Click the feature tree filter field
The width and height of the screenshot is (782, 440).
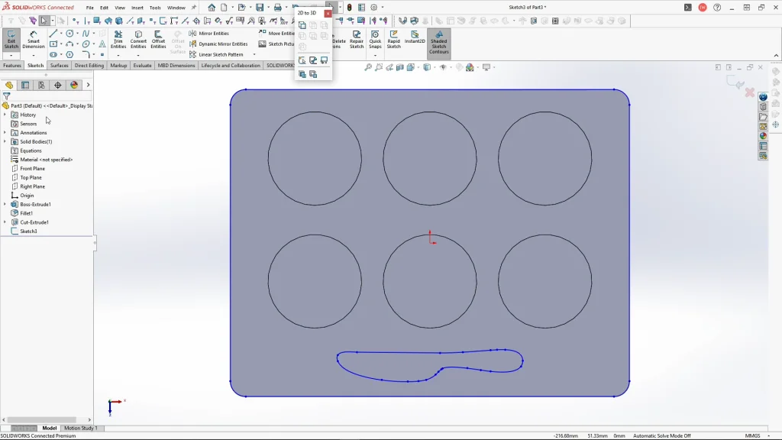pos(46,96)
